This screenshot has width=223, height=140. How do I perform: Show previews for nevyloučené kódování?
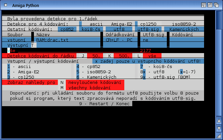point(94,82)
